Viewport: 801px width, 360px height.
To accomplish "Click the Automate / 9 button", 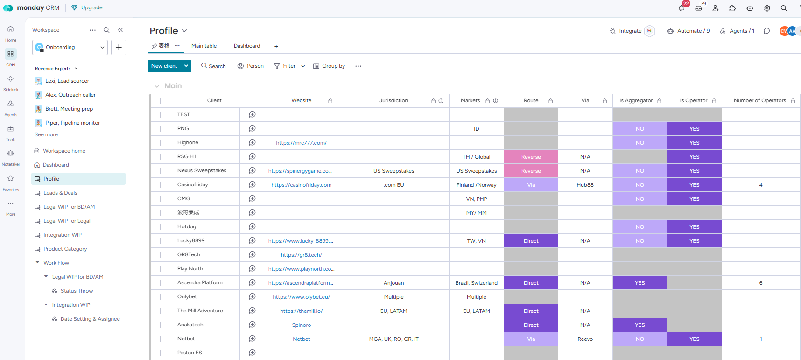I will coord(689,31).
